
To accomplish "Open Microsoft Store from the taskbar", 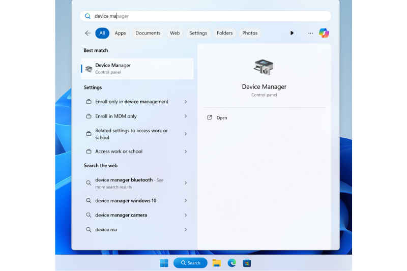I will click(x=247, y=263).
